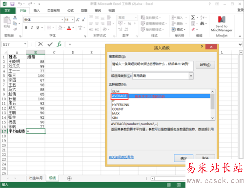
Task: Click the Find binoculars icon
Action: pos(202,23)
